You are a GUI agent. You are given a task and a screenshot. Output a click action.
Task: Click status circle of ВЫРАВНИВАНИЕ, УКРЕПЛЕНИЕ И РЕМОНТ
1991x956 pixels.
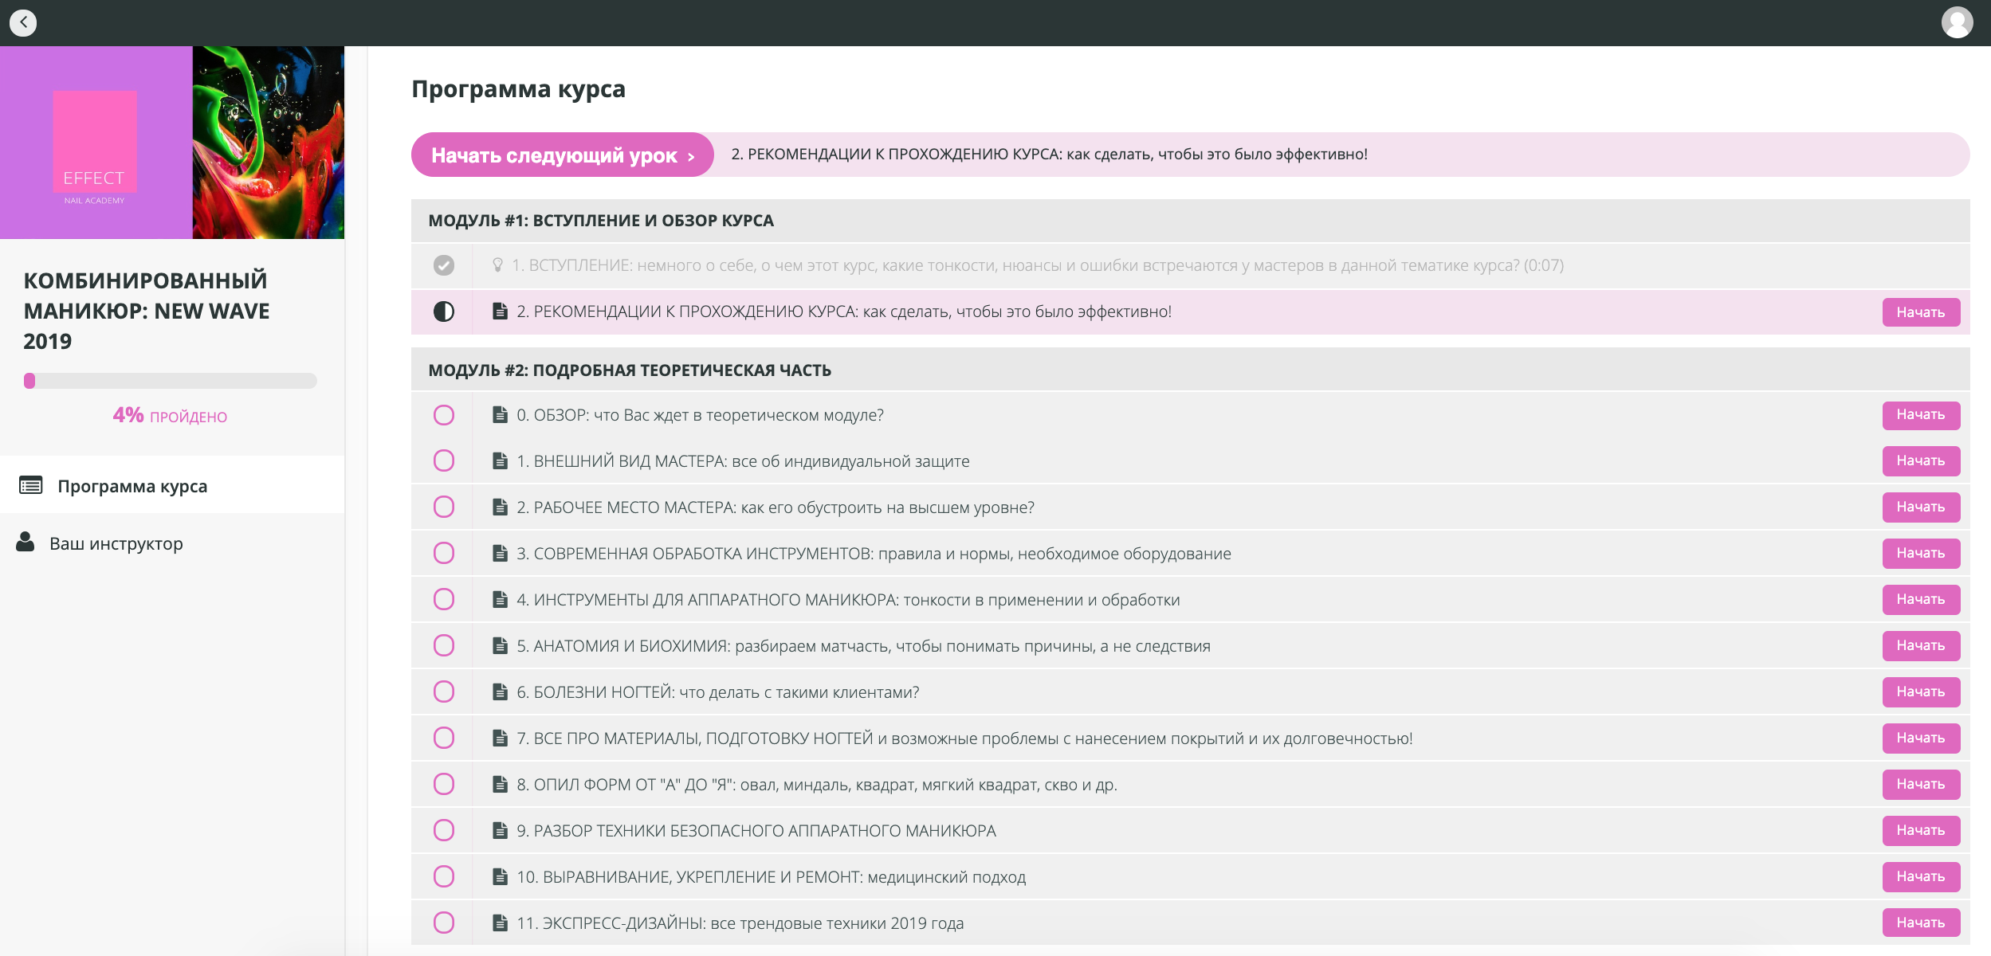tap(444, 876)
